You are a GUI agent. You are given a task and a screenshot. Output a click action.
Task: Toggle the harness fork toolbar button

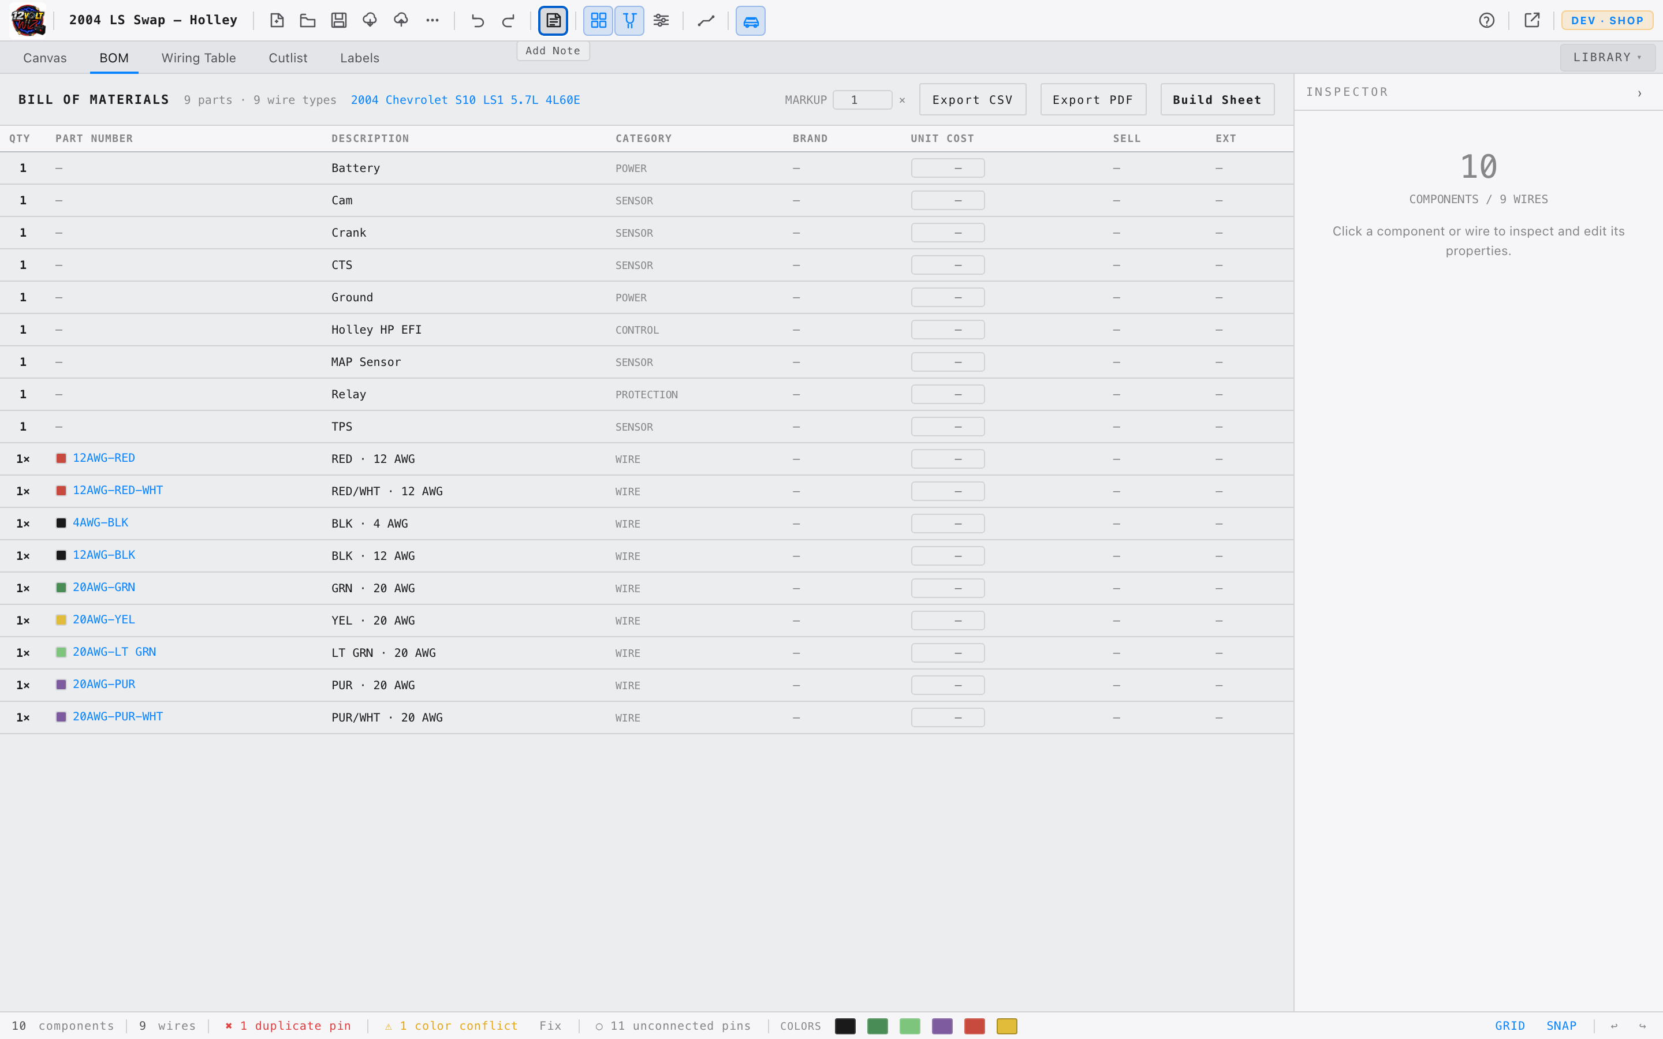point(629,21)
